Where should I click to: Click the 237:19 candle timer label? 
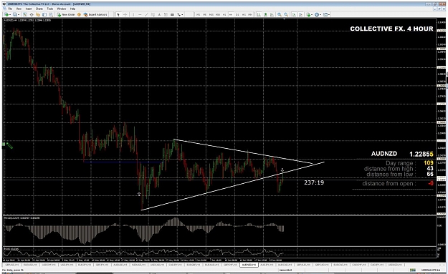point(314,182)
